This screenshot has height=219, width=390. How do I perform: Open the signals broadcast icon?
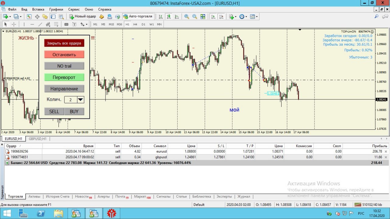point(118,16)
